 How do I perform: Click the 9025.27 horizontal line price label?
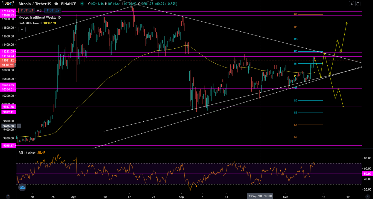(8, 146)
